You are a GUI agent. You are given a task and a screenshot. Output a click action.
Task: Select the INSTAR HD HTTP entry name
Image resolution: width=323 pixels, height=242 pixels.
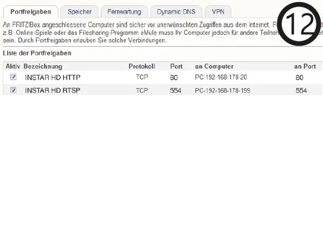(x=53, y=78)
